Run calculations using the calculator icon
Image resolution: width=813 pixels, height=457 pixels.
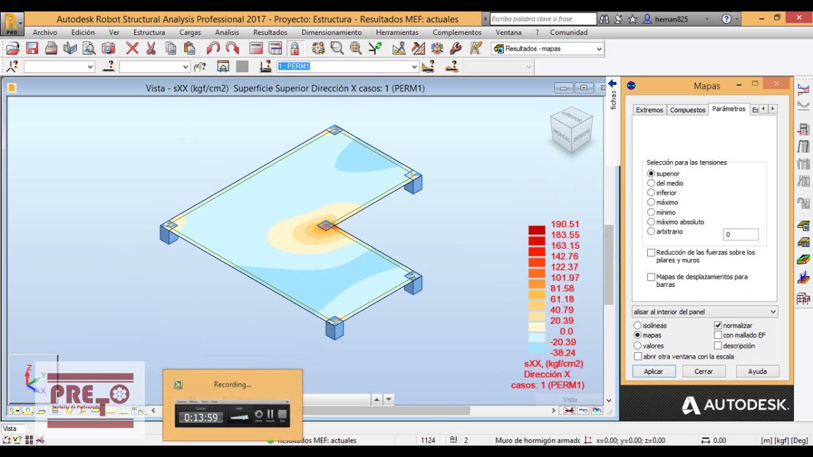(256, 48)
